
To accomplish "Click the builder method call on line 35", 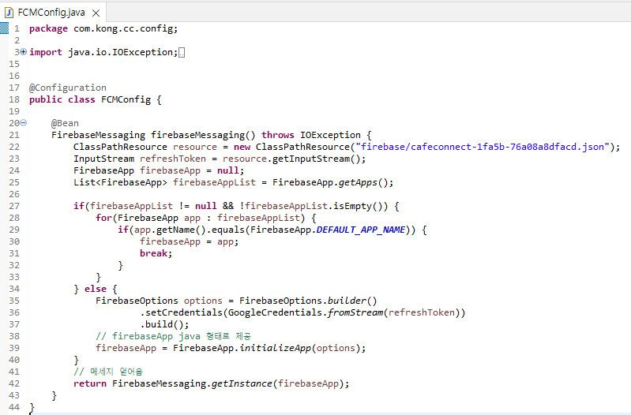I will (347, 301).
